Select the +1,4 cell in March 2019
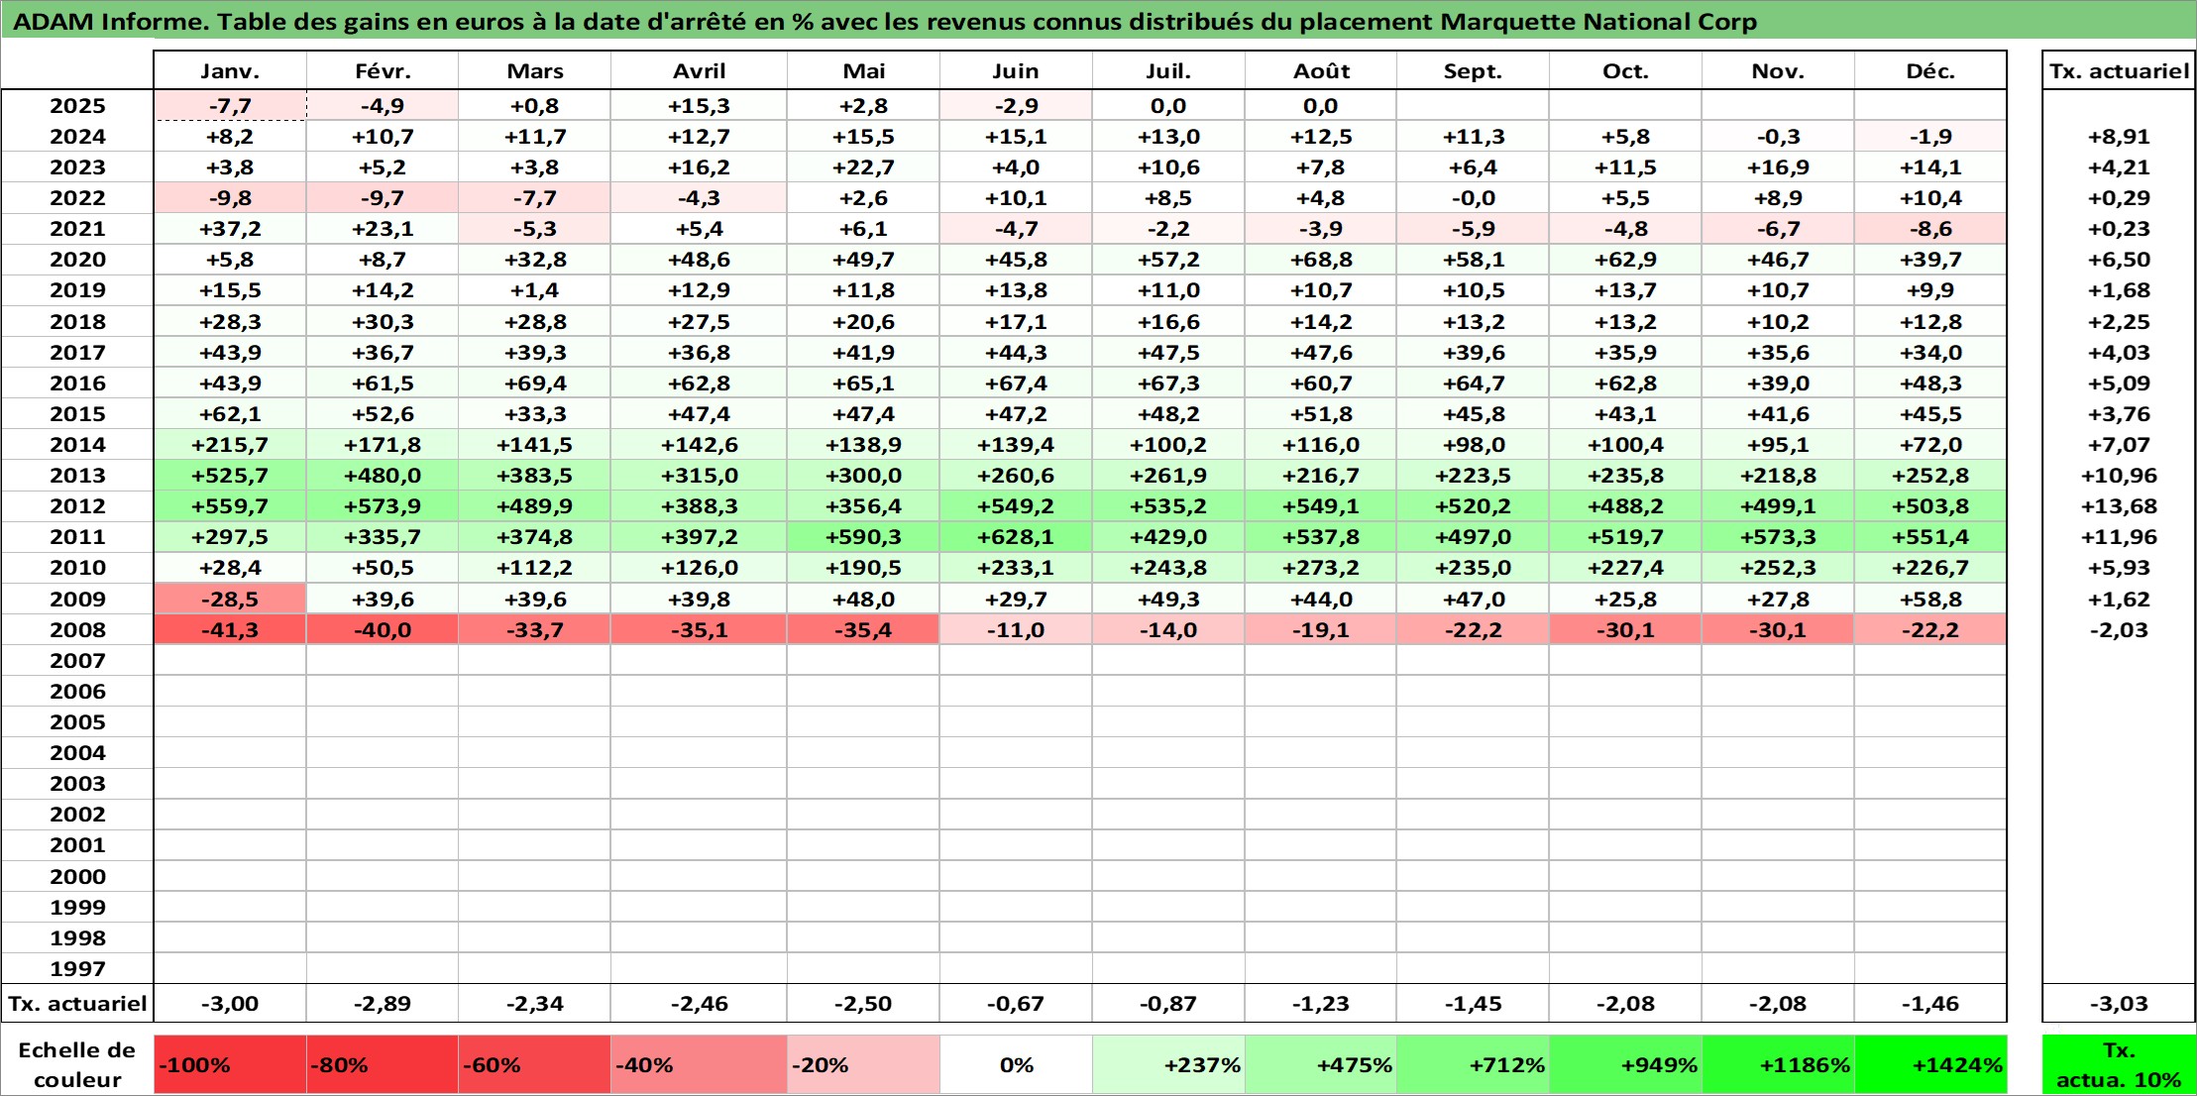 [535, 290]
